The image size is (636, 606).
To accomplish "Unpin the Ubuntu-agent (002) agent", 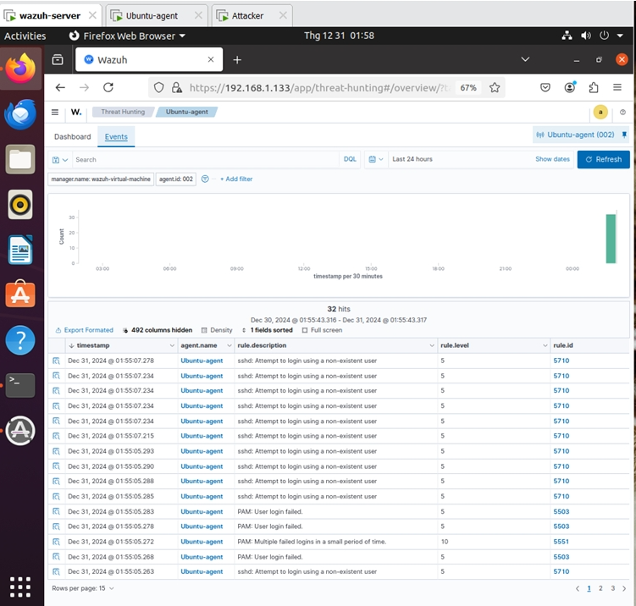I will coord(624,135).
